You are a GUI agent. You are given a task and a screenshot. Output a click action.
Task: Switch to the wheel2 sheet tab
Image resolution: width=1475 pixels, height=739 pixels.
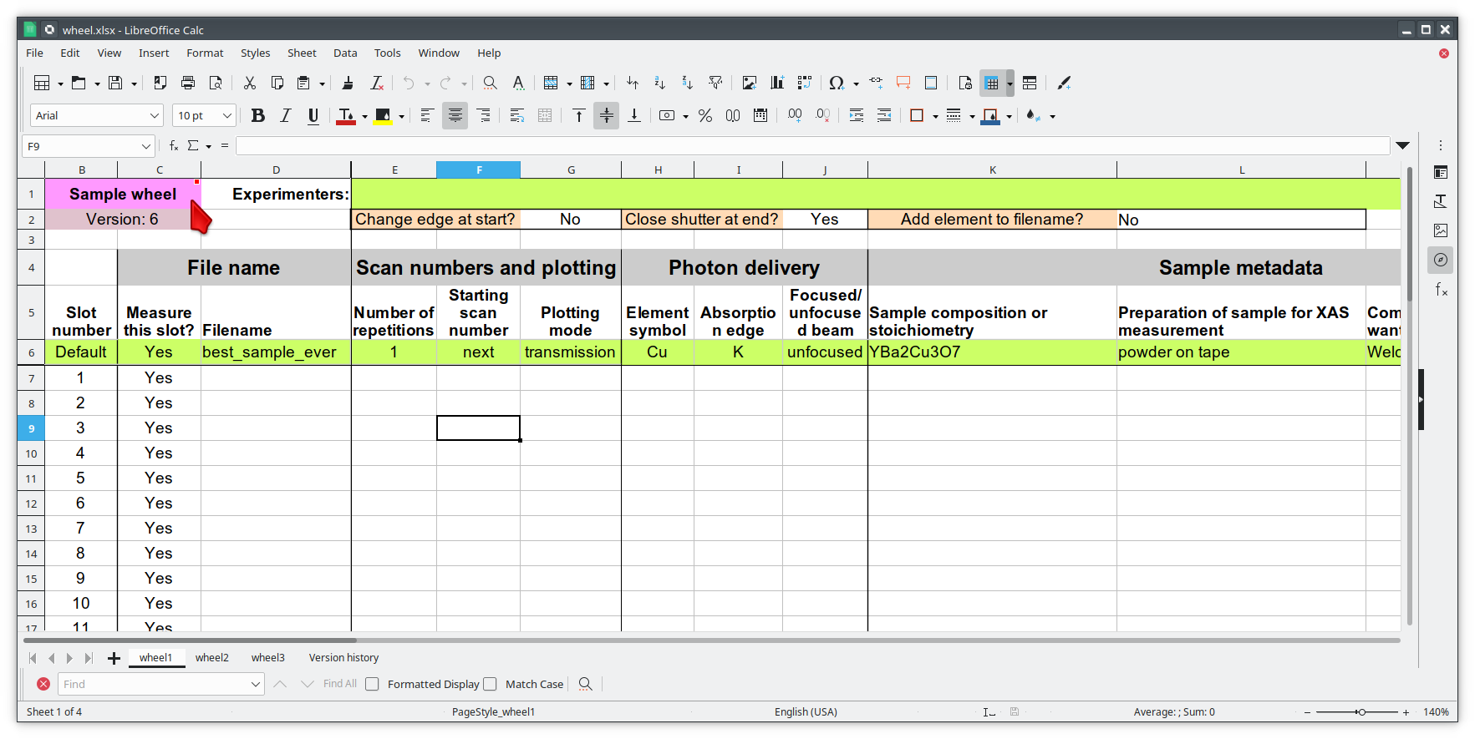coord(212,658)
